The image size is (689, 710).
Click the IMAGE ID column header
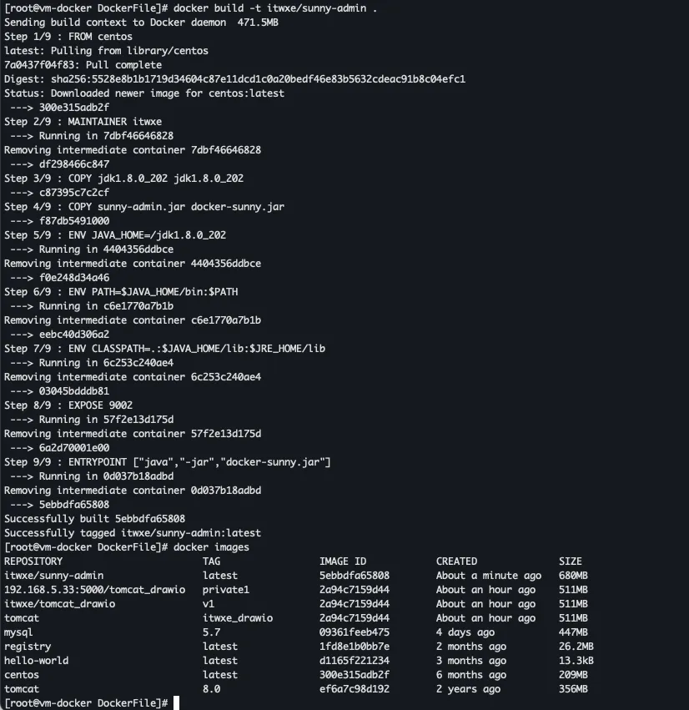pyautogui.click(x=343, y=561)
